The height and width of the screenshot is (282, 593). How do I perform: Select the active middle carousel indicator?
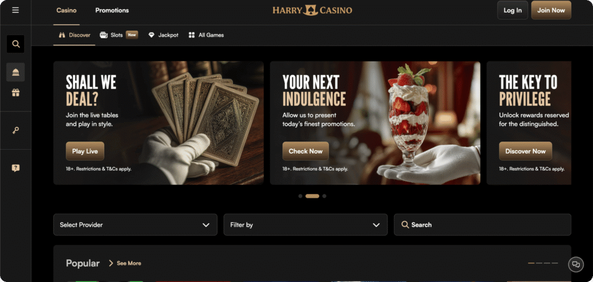click(312, 196)
